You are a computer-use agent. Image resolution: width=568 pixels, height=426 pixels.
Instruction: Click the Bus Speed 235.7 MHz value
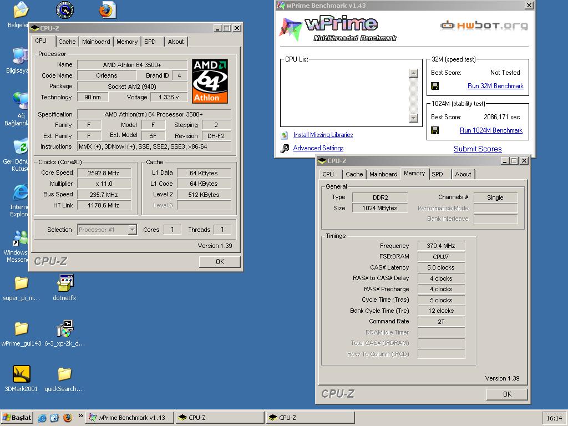coord(104,195)
